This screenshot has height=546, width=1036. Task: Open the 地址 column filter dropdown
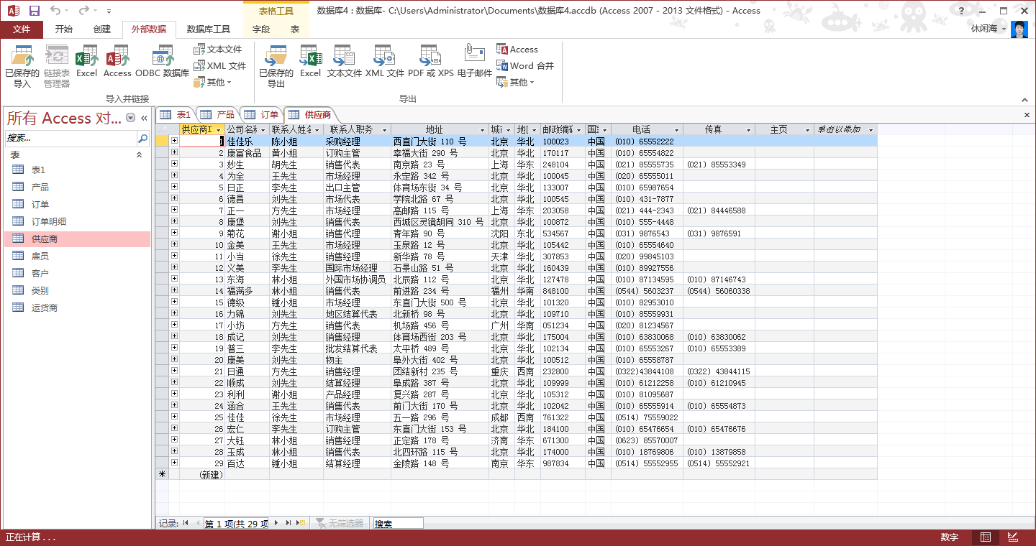click(483, 129)
